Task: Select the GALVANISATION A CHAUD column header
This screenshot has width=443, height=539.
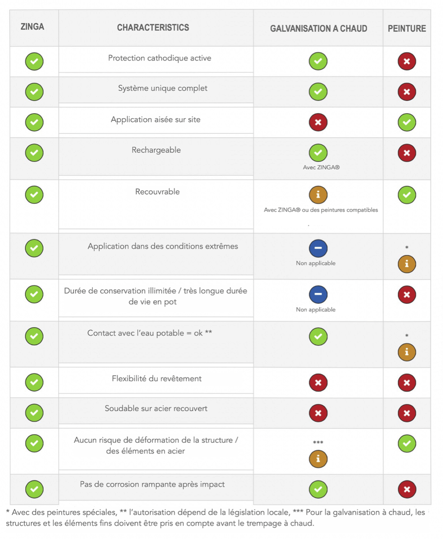Action: click(x=318, y=29)
